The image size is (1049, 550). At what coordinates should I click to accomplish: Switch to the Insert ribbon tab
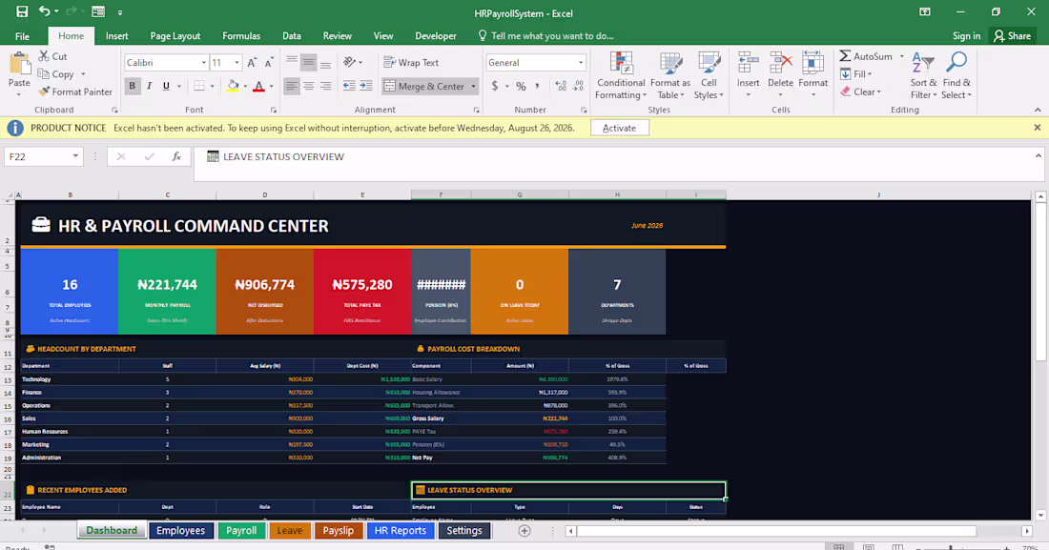coord(117,36)
